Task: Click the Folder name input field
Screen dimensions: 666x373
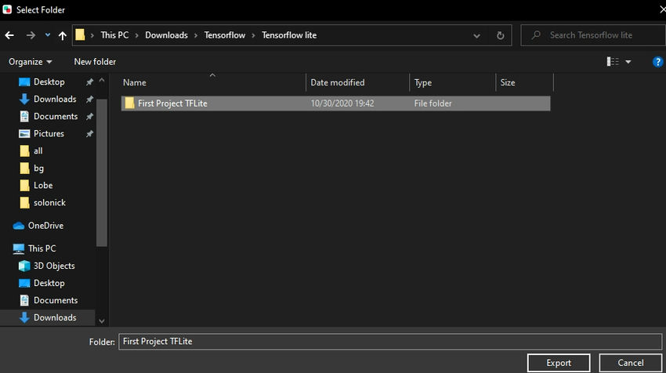Action: (390, 342)
